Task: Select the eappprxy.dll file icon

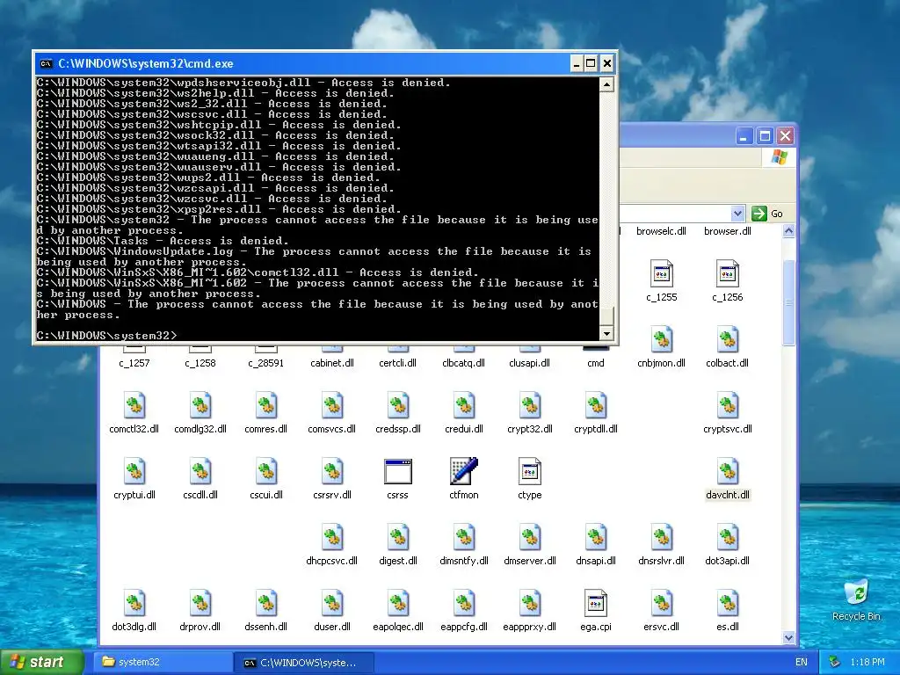Action: (x=530, y=603)
